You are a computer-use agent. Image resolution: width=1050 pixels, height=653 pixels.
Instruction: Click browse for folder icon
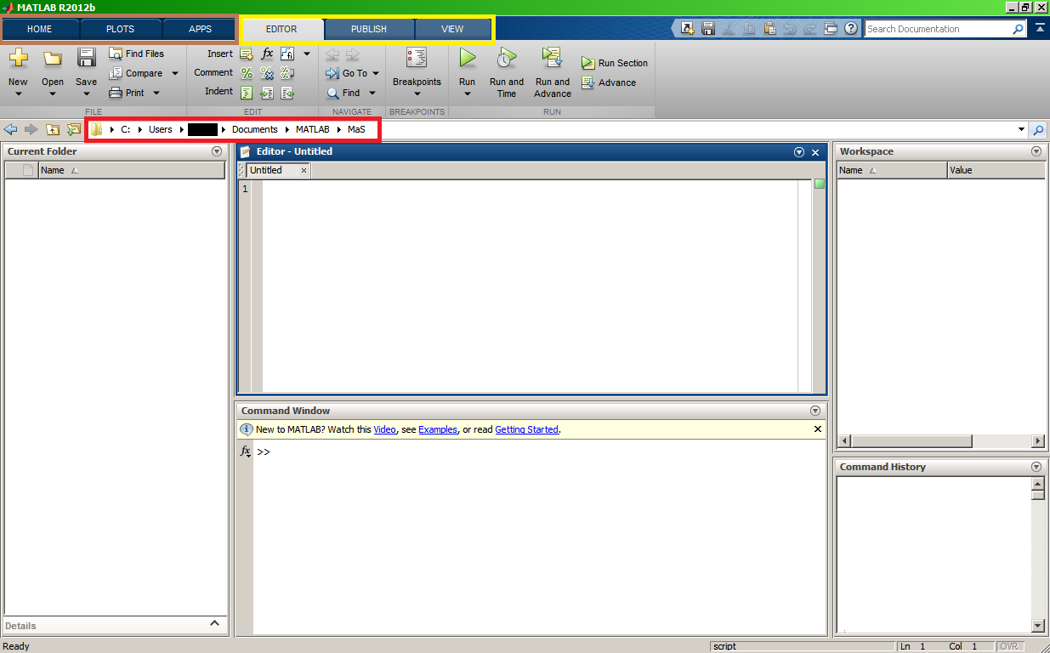(x=74, y=129)
